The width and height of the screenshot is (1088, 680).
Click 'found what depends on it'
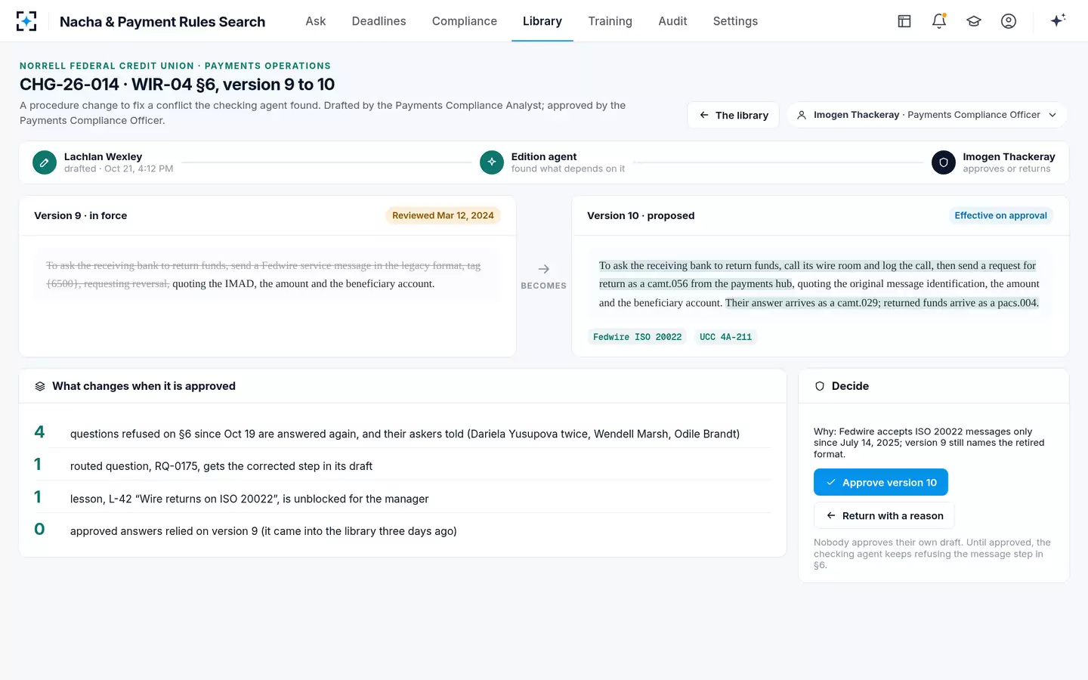click(568, 168)
